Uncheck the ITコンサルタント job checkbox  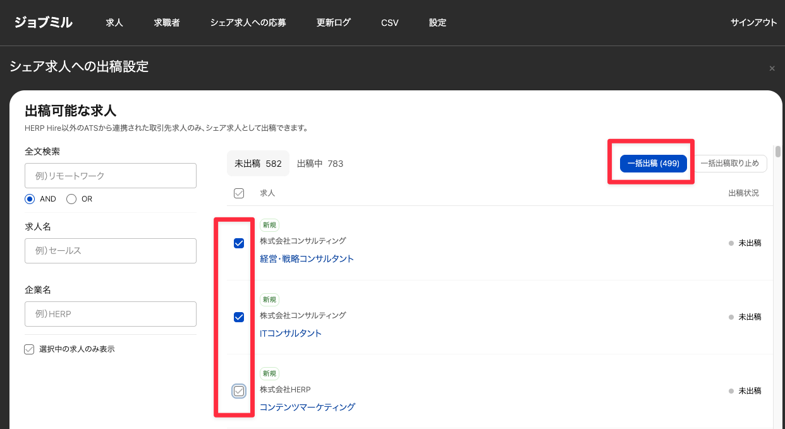pos(239,317)
